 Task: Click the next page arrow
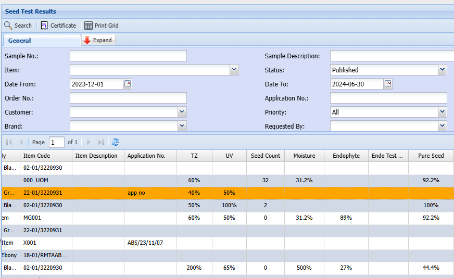pyautogui.click(x=89, y=142)
